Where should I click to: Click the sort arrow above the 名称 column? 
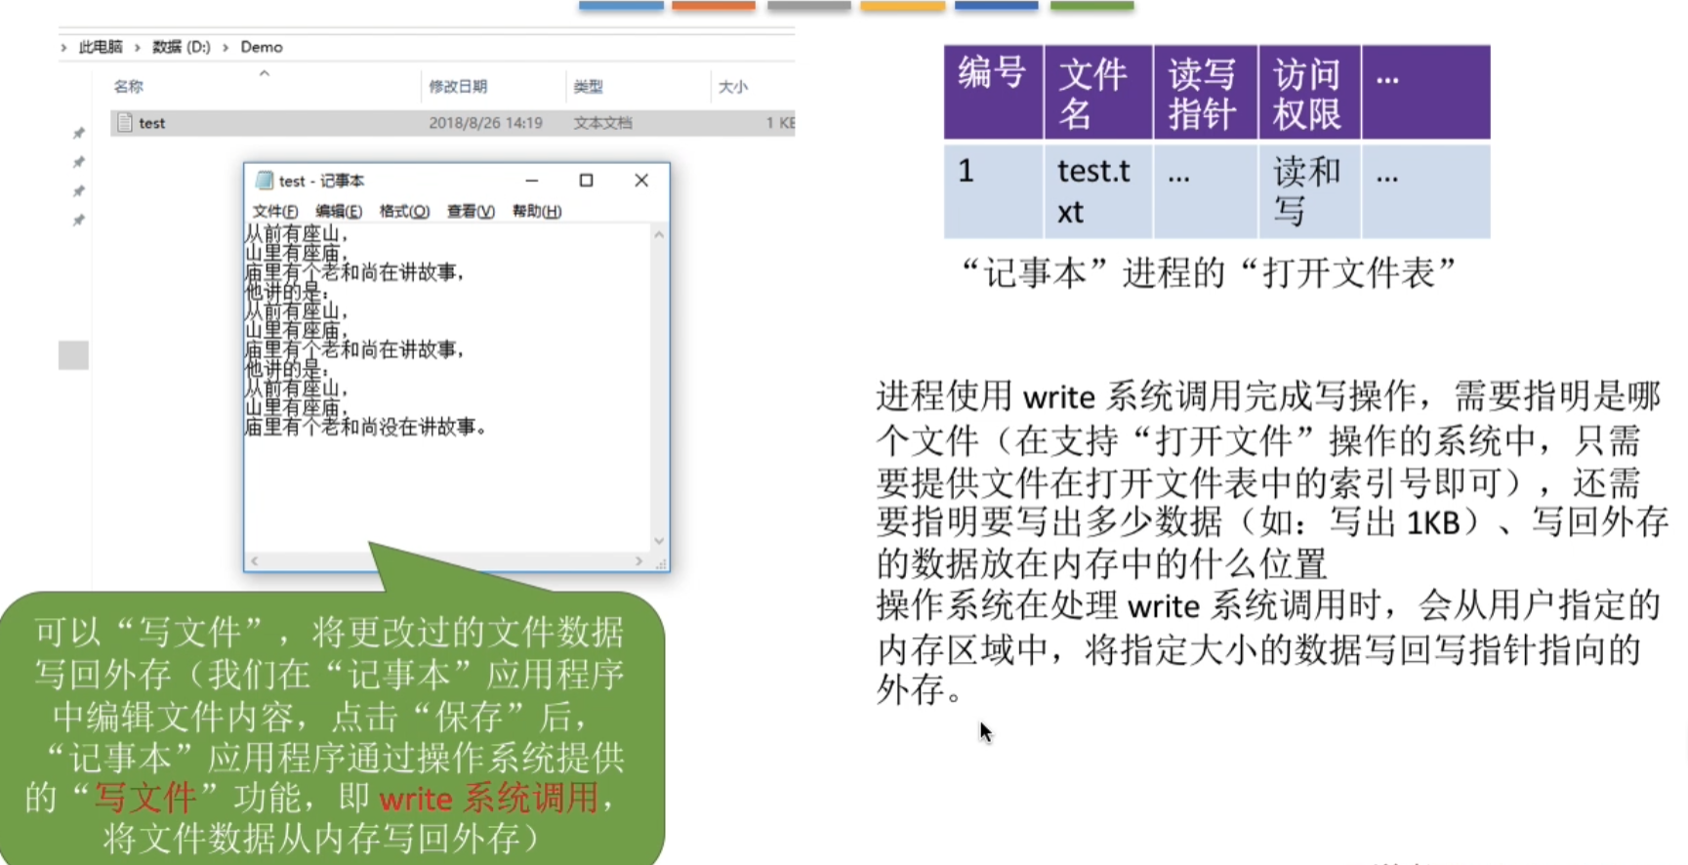(x=265, y=73)
